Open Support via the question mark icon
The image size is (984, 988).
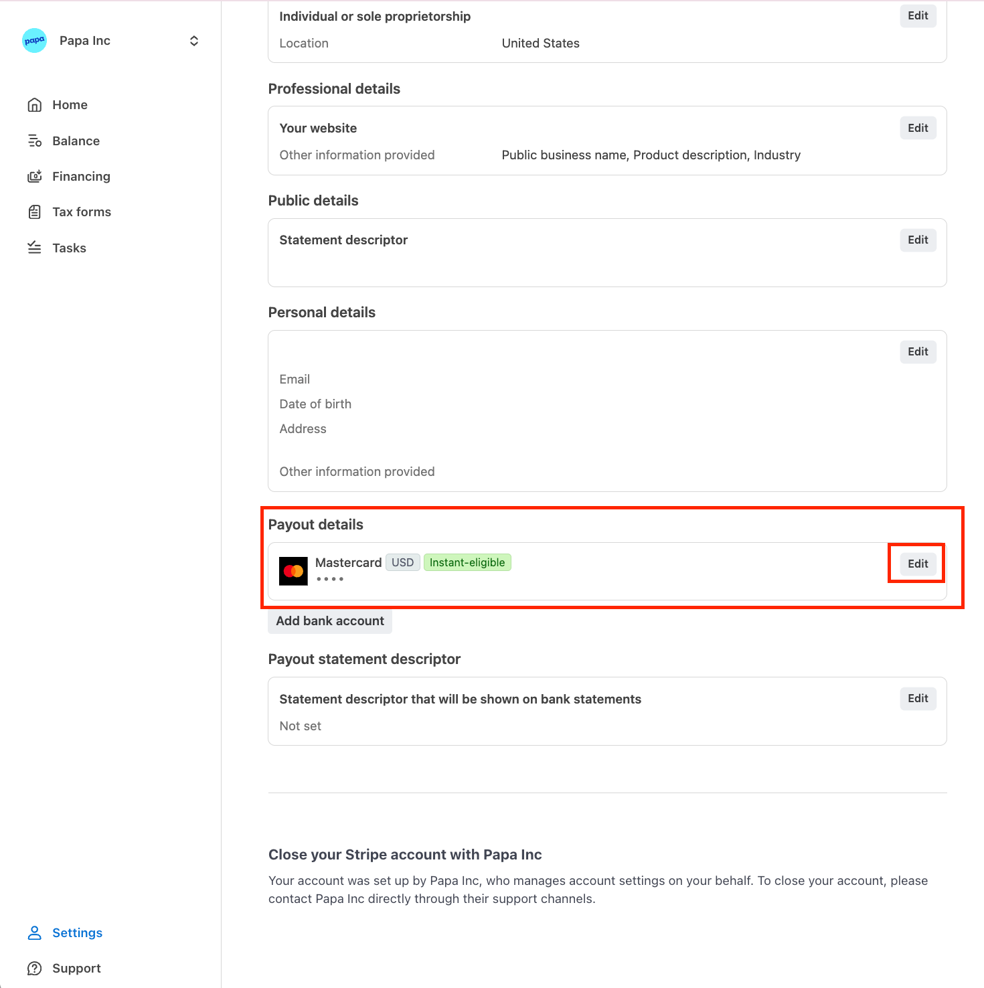[x=35, y=968]
